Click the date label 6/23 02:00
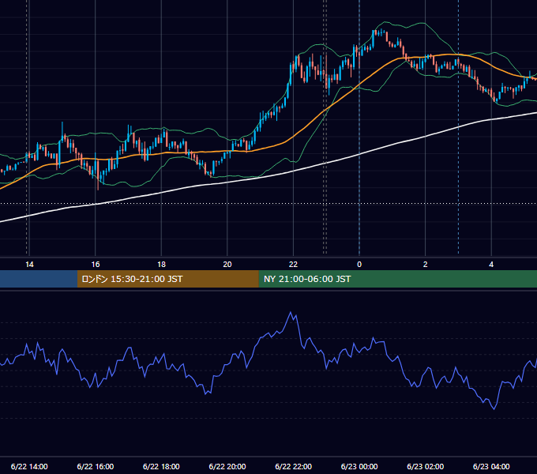 tap(426, 466)
